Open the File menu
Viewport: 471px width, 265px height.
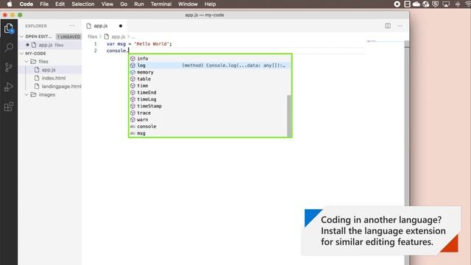pyautogui.click(x=44, y=4)
